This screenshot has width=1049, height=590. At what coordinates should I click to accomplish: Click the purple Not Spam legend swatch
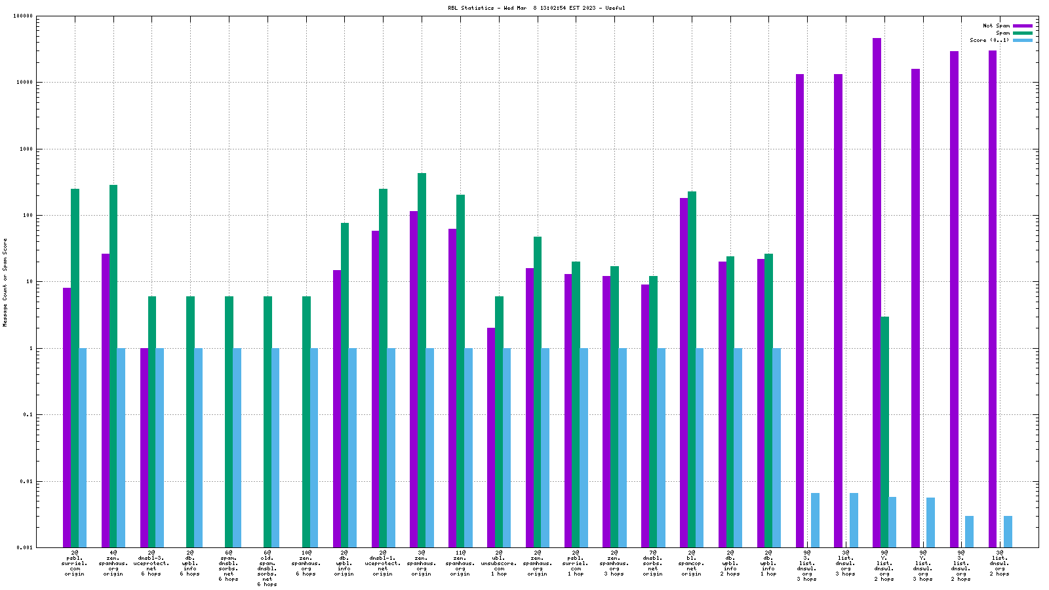point(1022,26)
